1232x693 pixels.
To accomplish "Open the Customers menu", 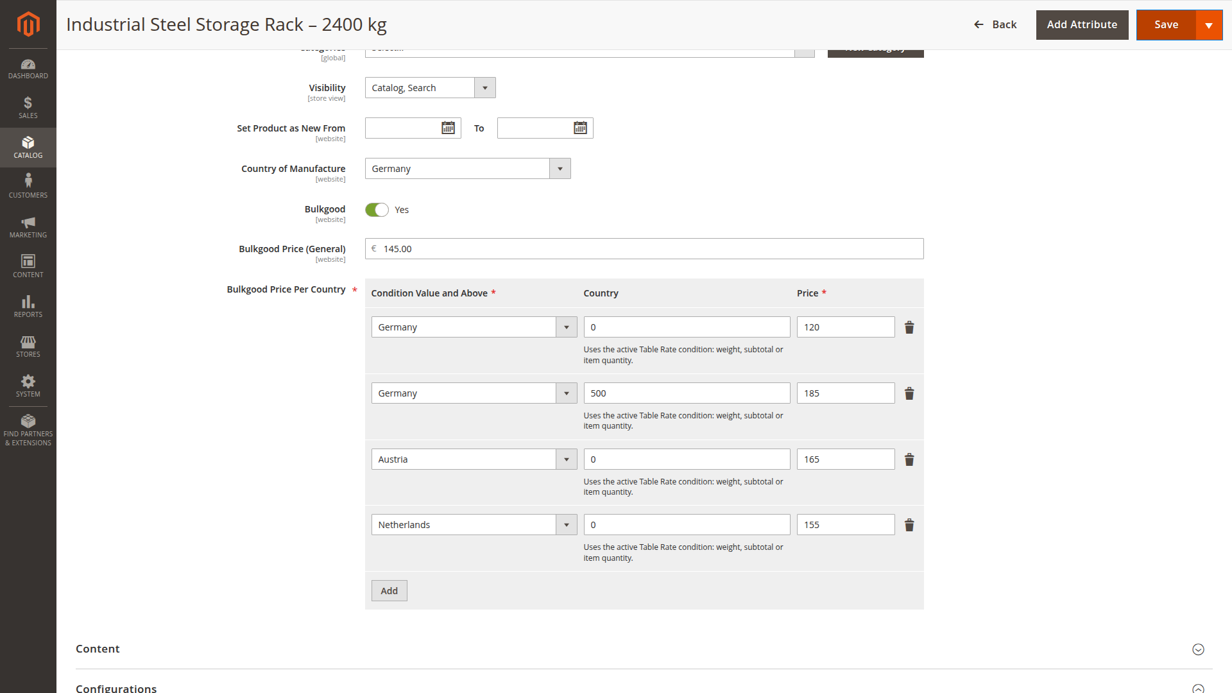I will pos(28,187).
